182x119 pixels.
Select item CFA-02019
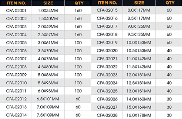[x=107, y=43]
